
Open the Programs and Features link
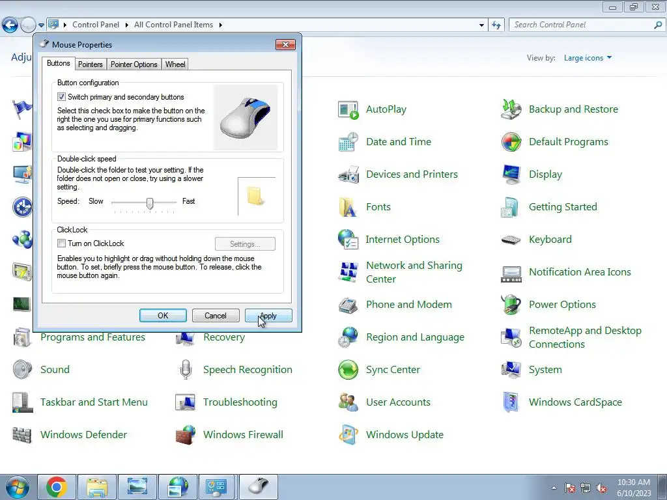click(92, 337)
